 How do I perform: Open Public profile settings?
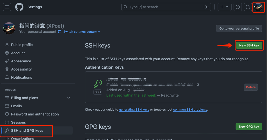(x=22, y=45)
